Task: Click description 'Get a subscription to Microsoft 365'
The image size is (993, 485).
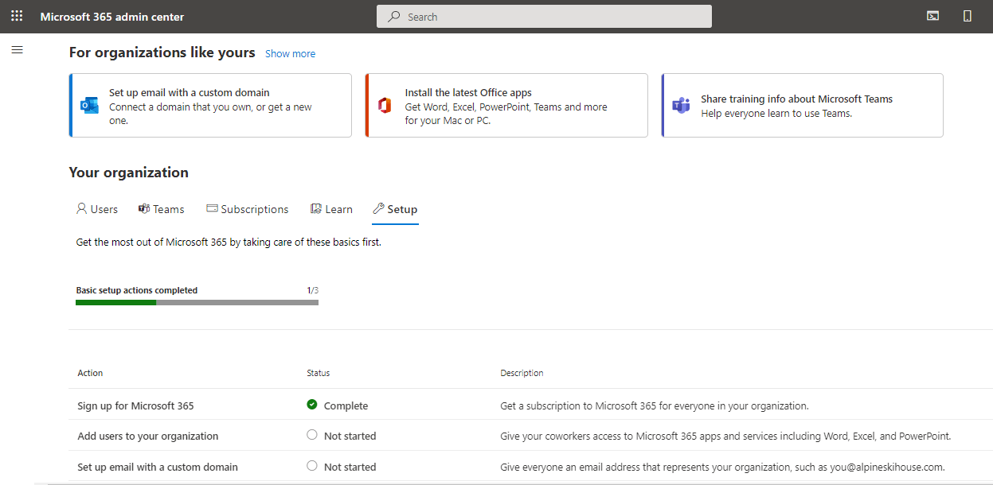Action: coord(655,405)
